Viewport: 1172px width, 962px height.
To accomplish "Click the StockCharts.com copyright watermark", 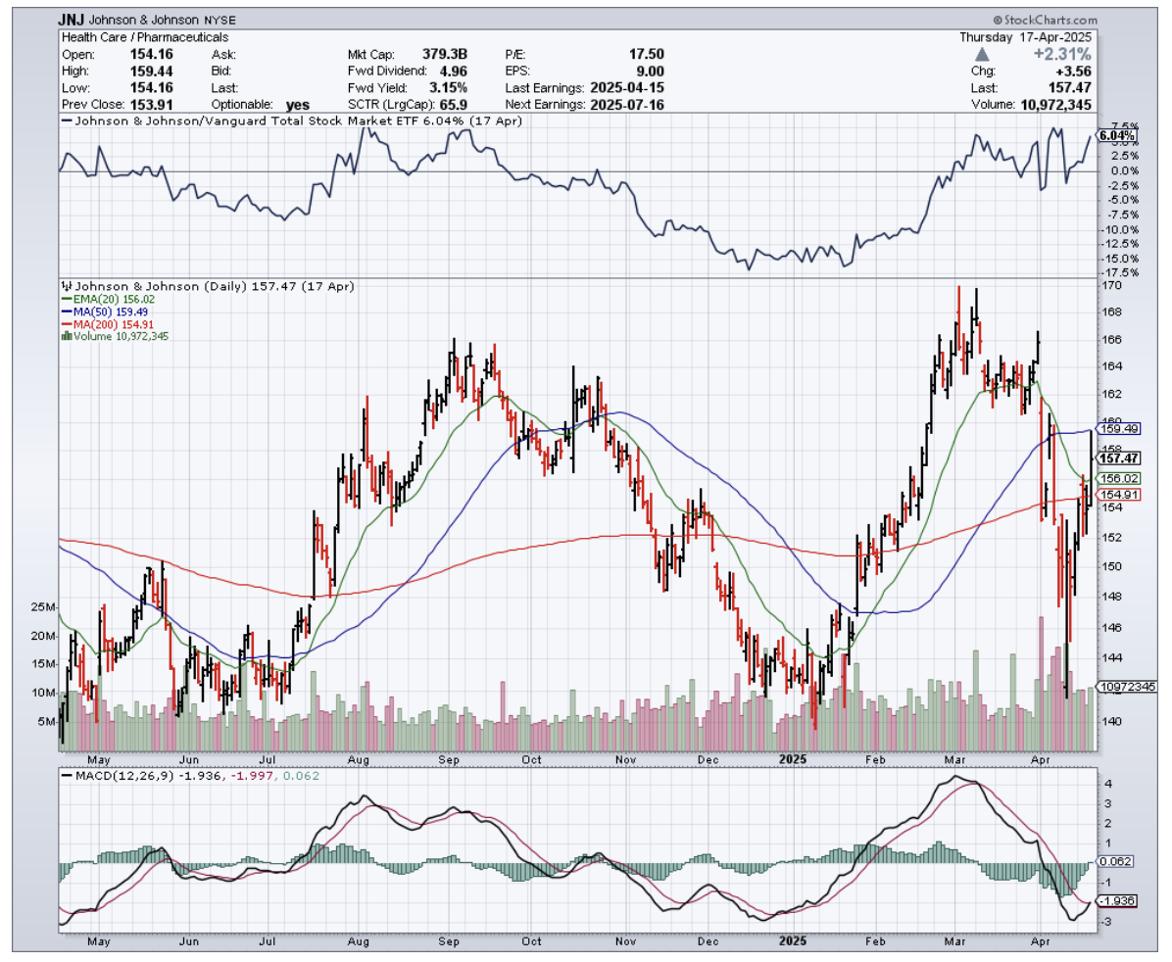I will (1047, 20).
